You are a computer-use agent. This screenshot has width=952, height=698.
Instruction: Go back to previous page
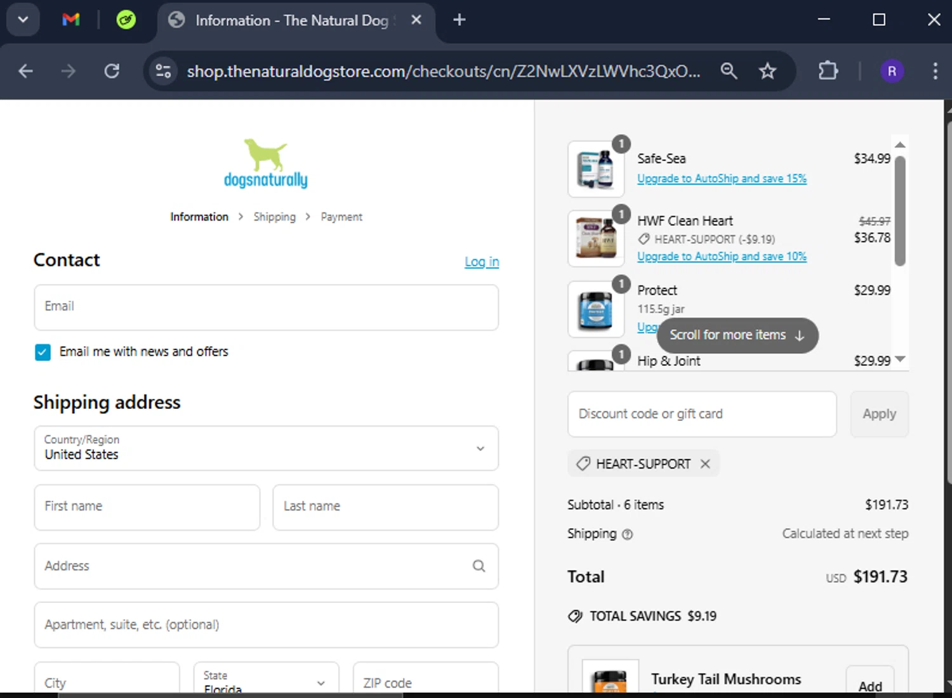coord(25,71)
